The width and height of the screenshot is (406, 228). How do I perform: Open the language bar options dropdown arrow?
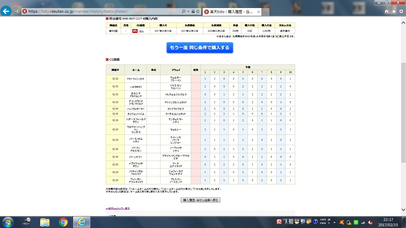point(329,223)
